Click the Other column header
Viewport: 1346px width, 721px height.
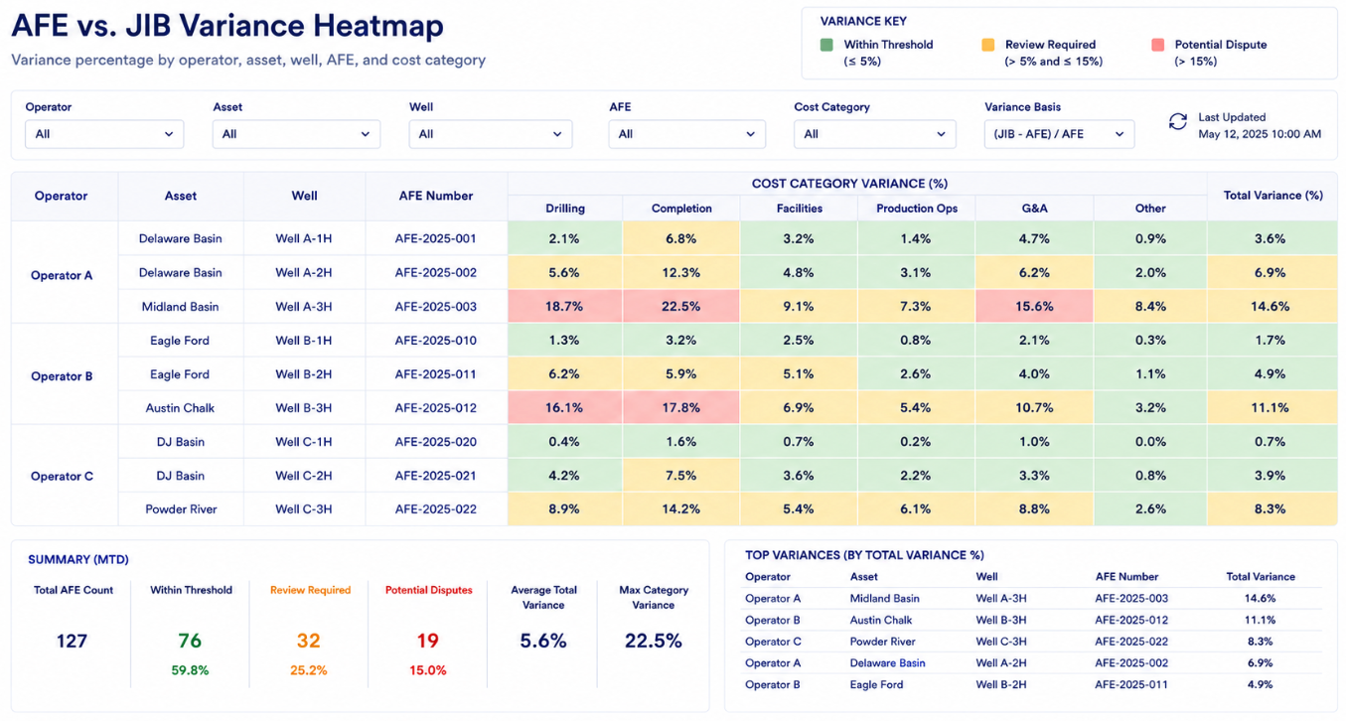(x=1150, y=209)
